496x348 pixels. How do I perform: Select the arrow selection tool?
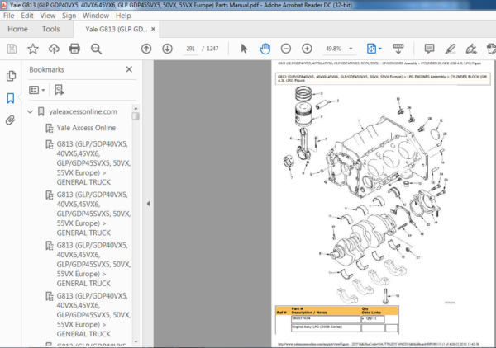coord(244,49)
